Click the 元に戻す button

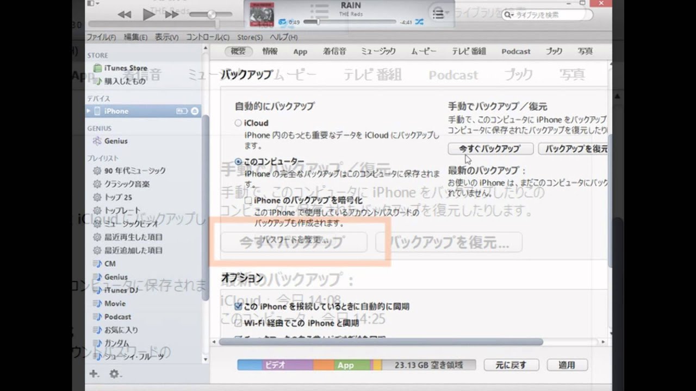coord(511,365)
